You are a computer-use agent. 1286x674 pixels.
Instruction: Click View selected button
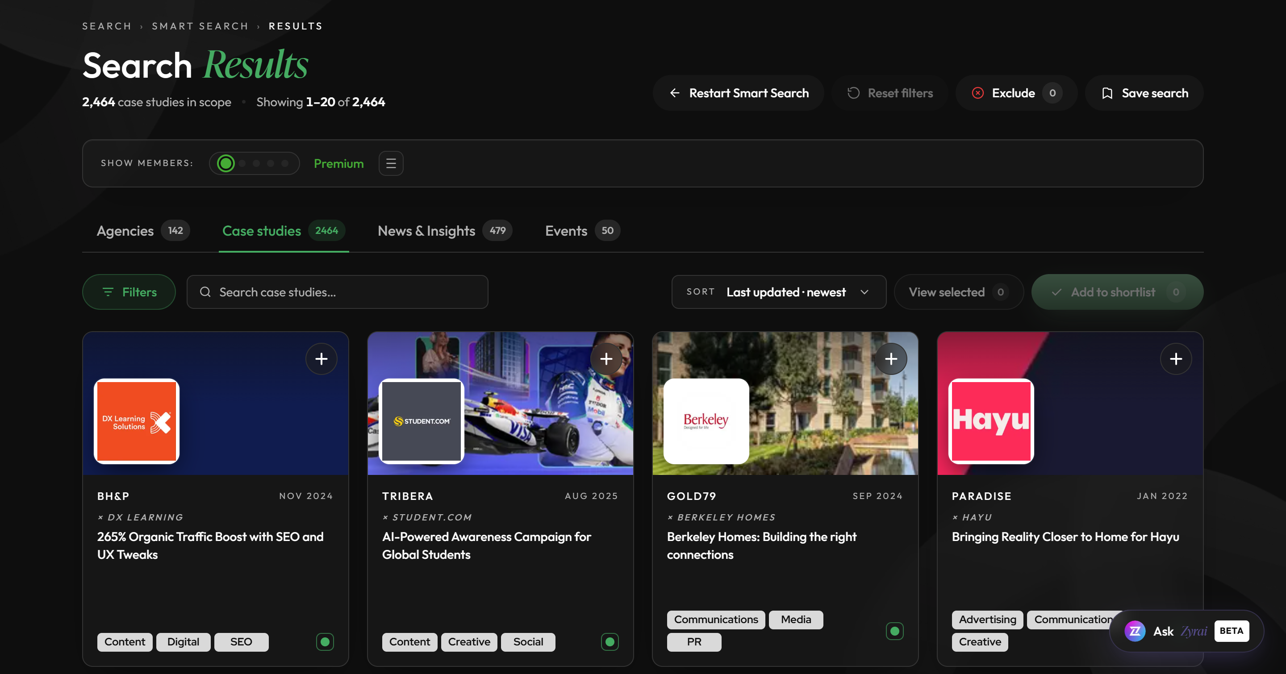pos(959,292)
